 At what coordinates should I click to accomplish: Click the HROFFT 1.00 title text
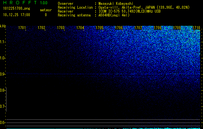coord(25,3)
